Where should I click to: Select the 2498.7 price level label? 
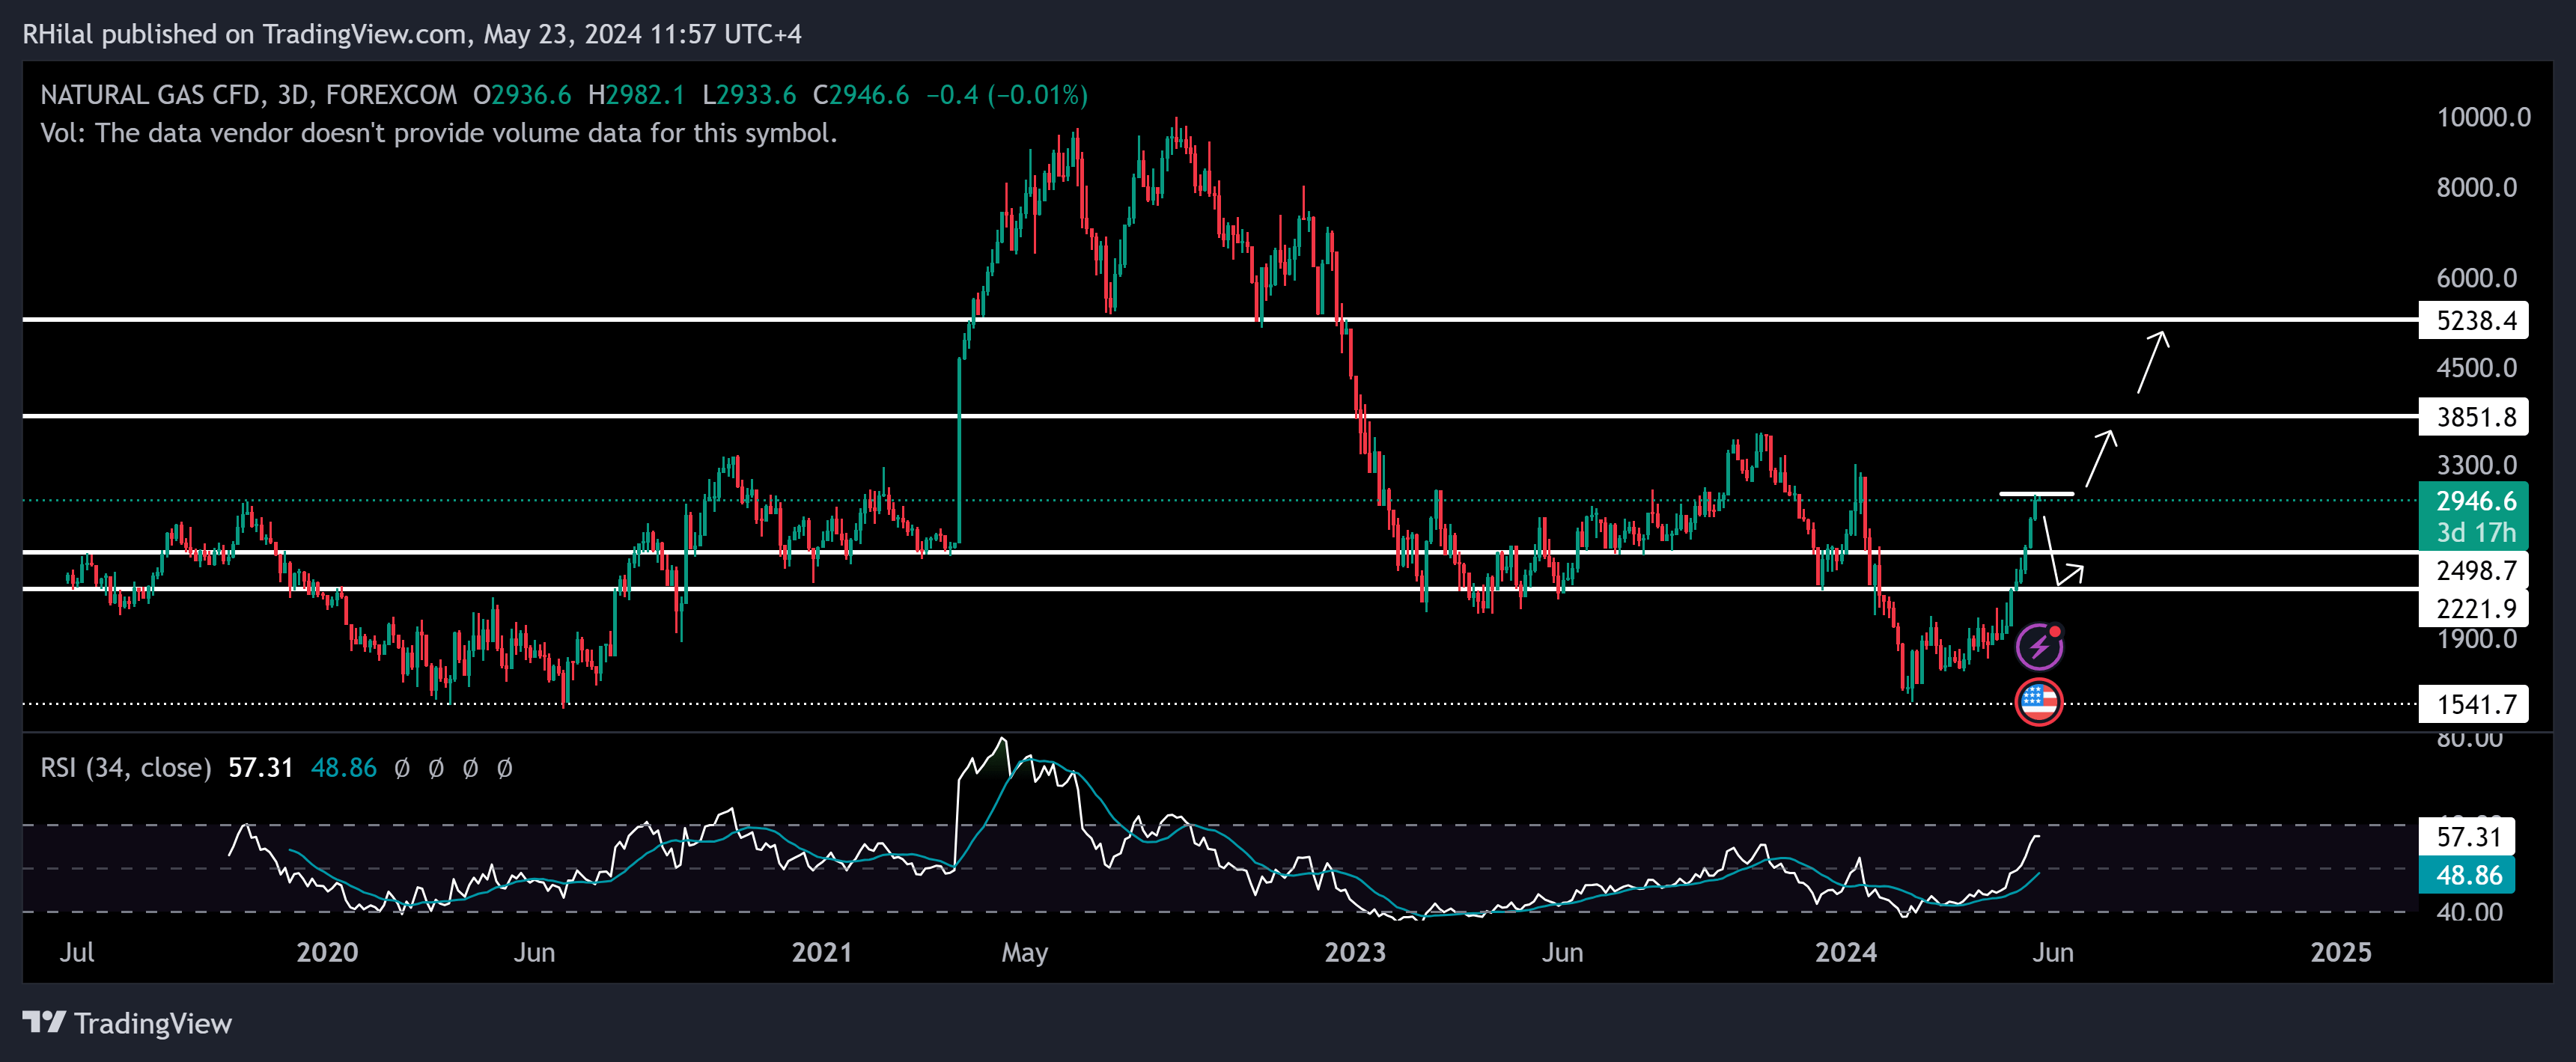(x=2473, y=570)
